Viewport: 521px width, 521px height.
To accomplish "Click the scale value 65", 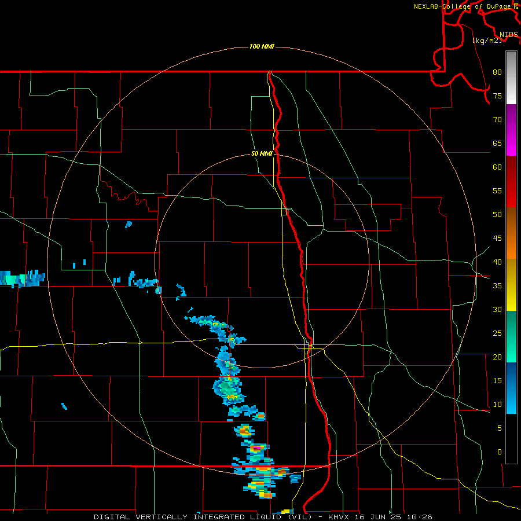I will point(497,143).
